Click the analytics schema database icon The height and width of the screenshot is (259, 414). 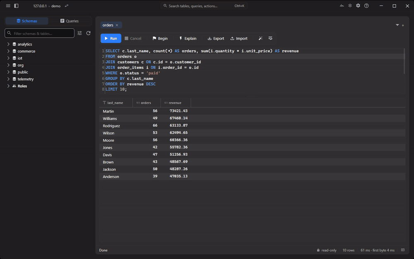pos(14,44)
